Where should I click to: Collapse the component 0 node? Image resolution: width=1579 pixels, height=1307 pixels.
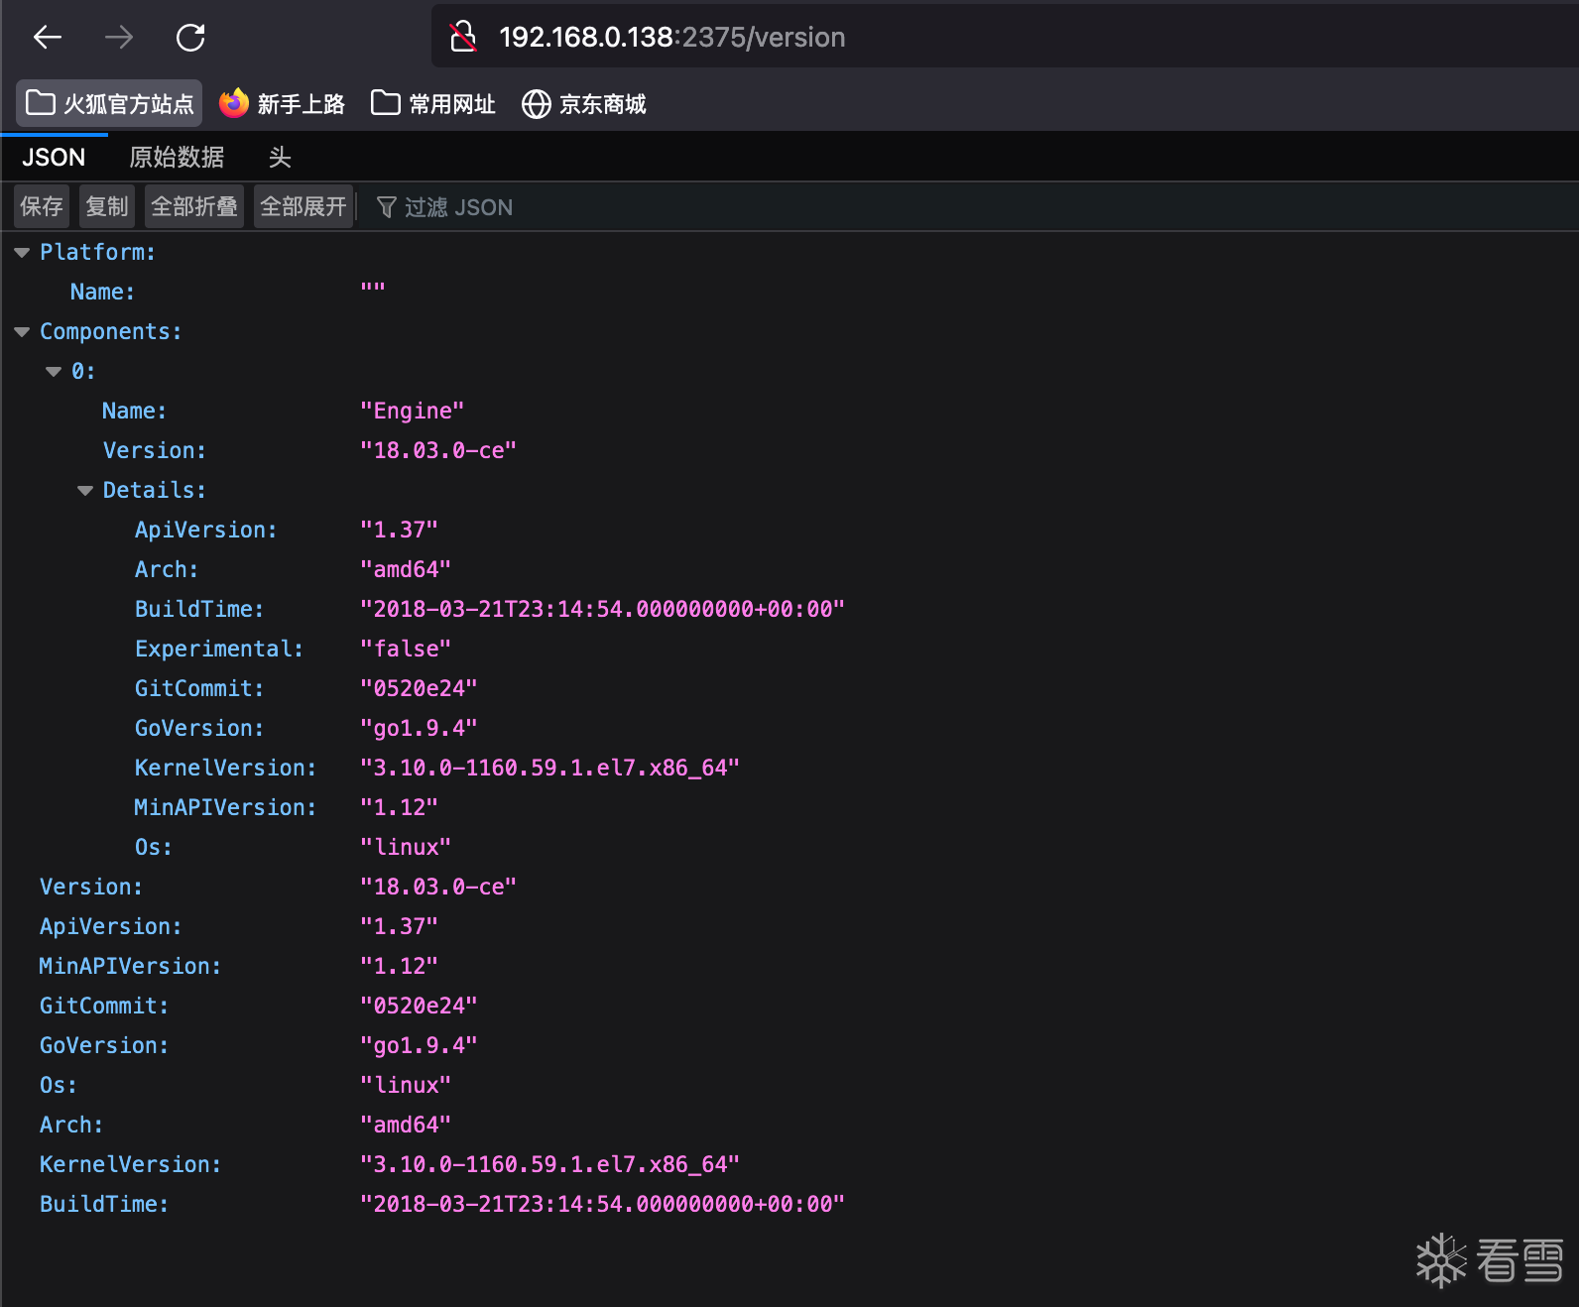click(54, 372)
